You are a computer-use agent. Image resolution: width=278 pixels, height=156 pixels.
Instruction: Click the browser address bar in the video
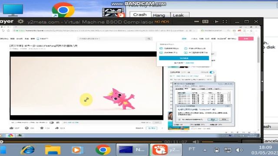pyautogui.click(x=106, y=31)
